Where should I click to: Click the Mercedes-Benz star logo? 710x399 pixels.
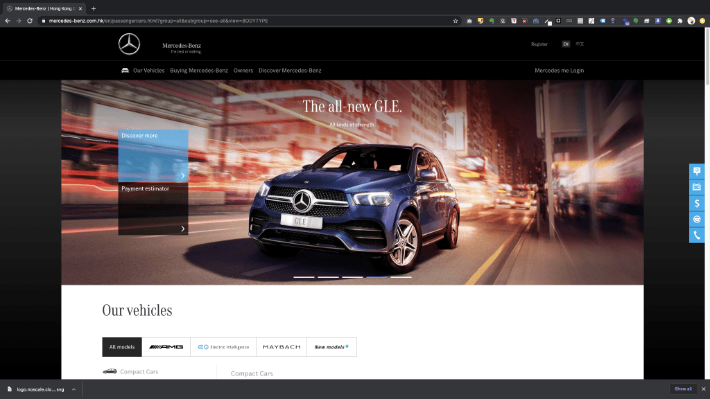(x=129, y=44)
